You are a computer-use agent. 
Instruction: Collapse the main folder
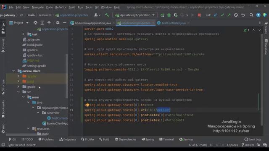24,97
